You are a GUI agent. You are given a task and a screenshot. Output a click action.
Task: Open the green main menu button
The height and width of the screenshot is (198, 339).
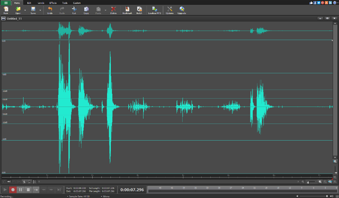click(x=6, y=3)
